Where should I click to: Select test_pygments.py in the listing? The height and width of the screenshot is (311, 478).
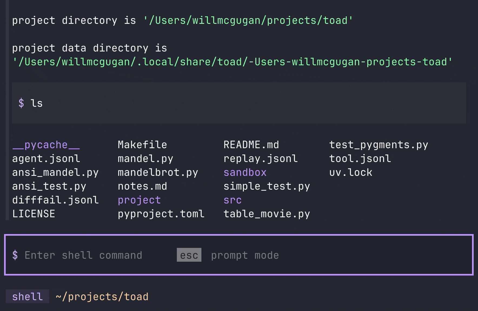[x=379, y=145]
